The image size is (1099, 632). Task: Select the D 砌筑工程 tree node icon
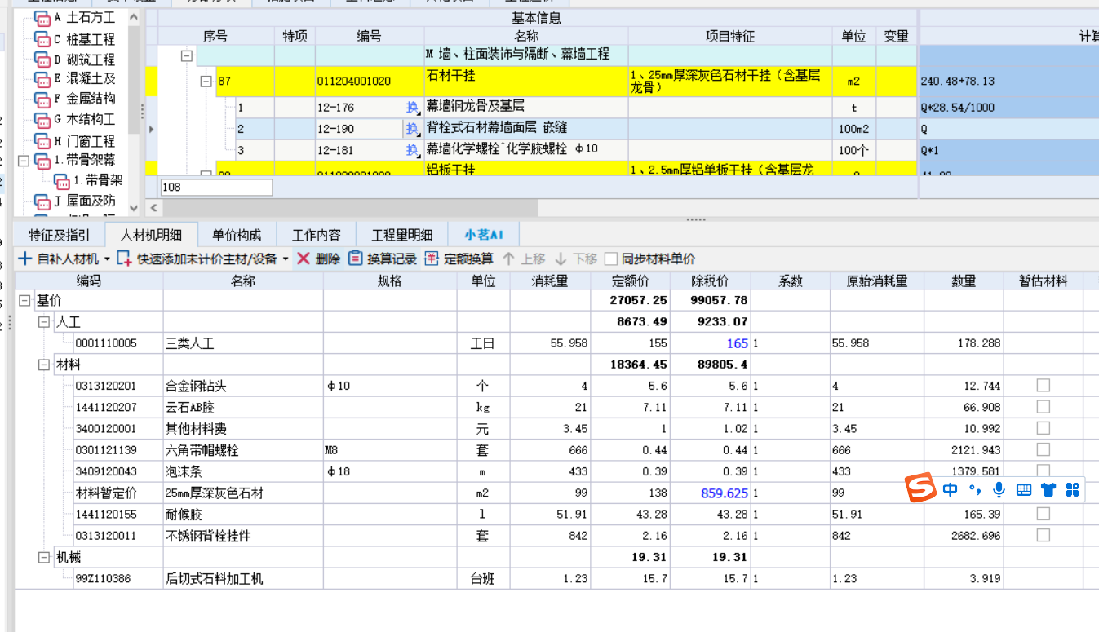pyautogui.click(x=42, y=60)
